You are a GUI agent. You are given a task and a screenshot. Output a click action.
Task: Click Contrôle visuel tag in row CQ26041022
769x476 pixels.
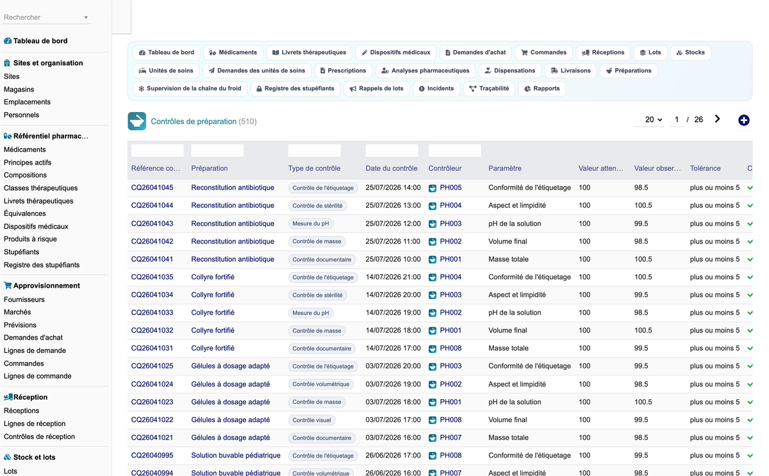coord(312,420)
